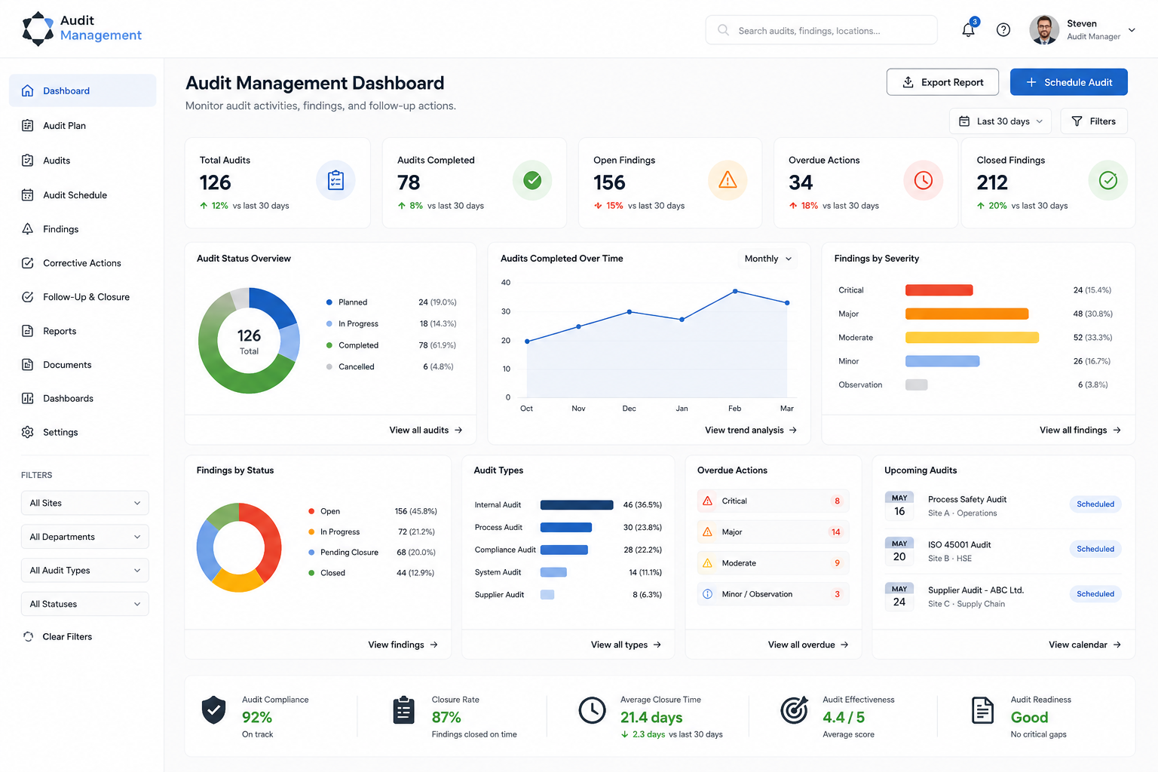Image resolution: width=1158 pixels, height=772 pixels.
Task: Click the Clear Filters refresh icon
Action: tap(29, 636)
